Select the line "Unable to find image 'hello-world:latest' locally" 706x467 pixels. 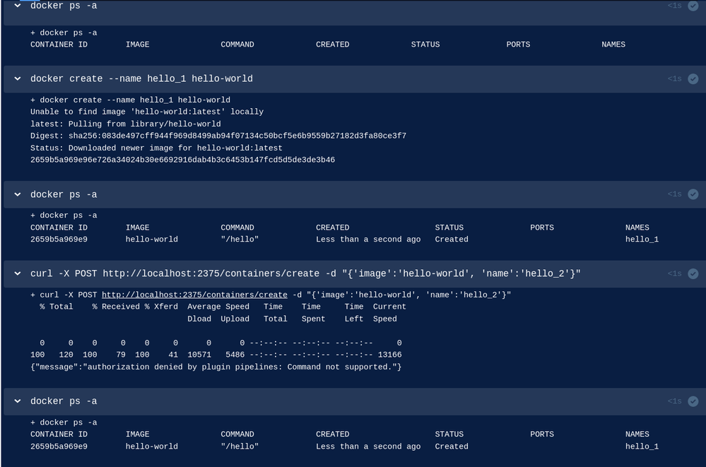147,112
